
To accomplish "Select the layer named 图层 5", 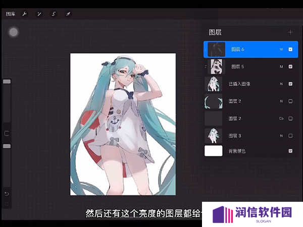I will [x=238, y=67].
